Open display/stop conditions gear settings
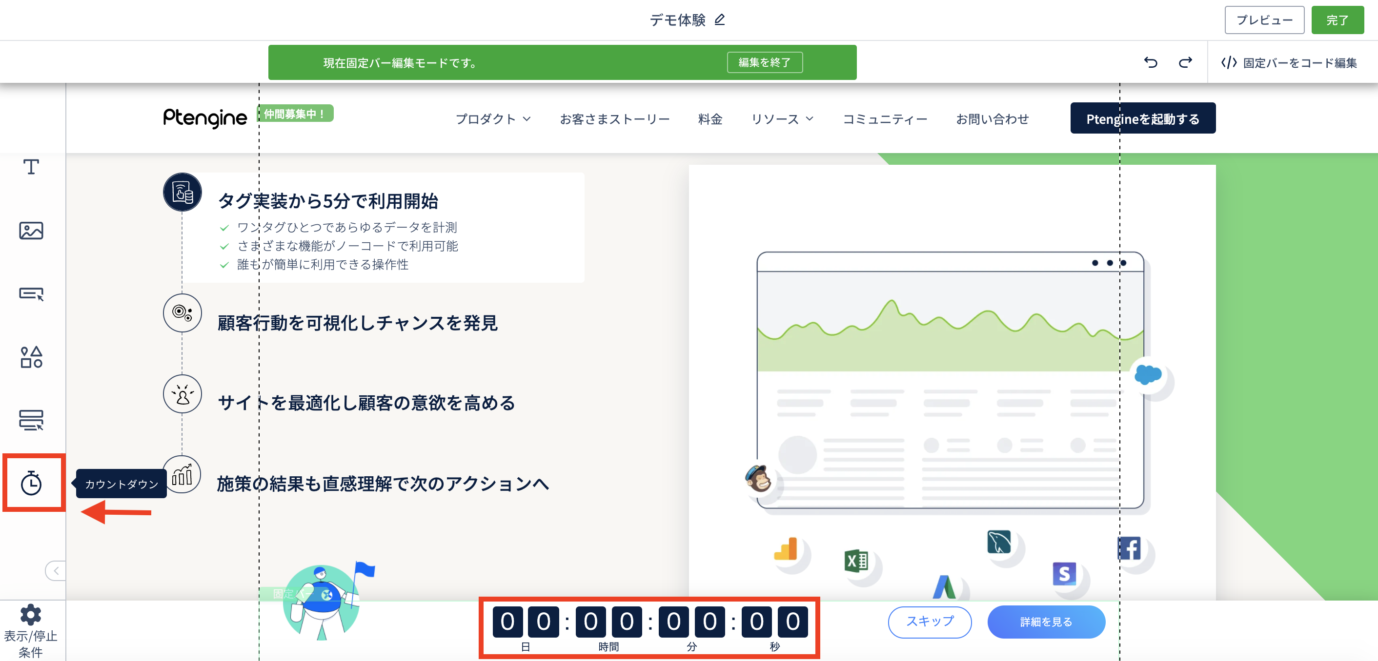Screen dimensions: 1378x661 point(30,615)
